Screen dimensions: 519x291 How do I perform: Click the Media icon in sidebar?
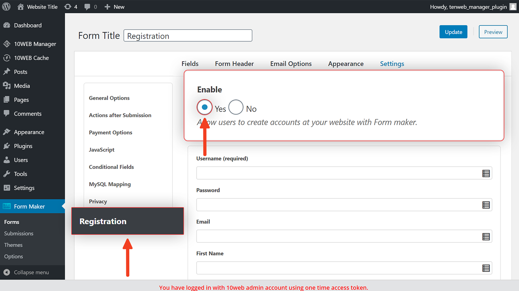tap(7, 86)
